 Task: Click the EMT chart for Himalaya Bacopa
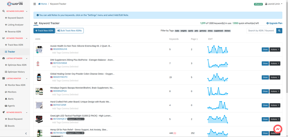click(218, 91)
